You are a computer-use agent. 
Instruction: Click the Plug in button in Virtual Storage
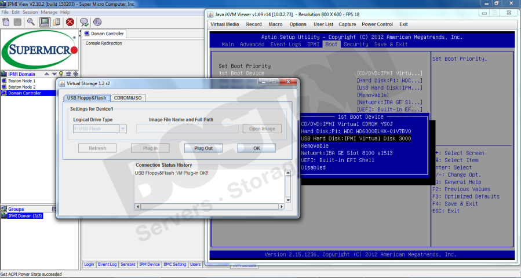(150, 148)
